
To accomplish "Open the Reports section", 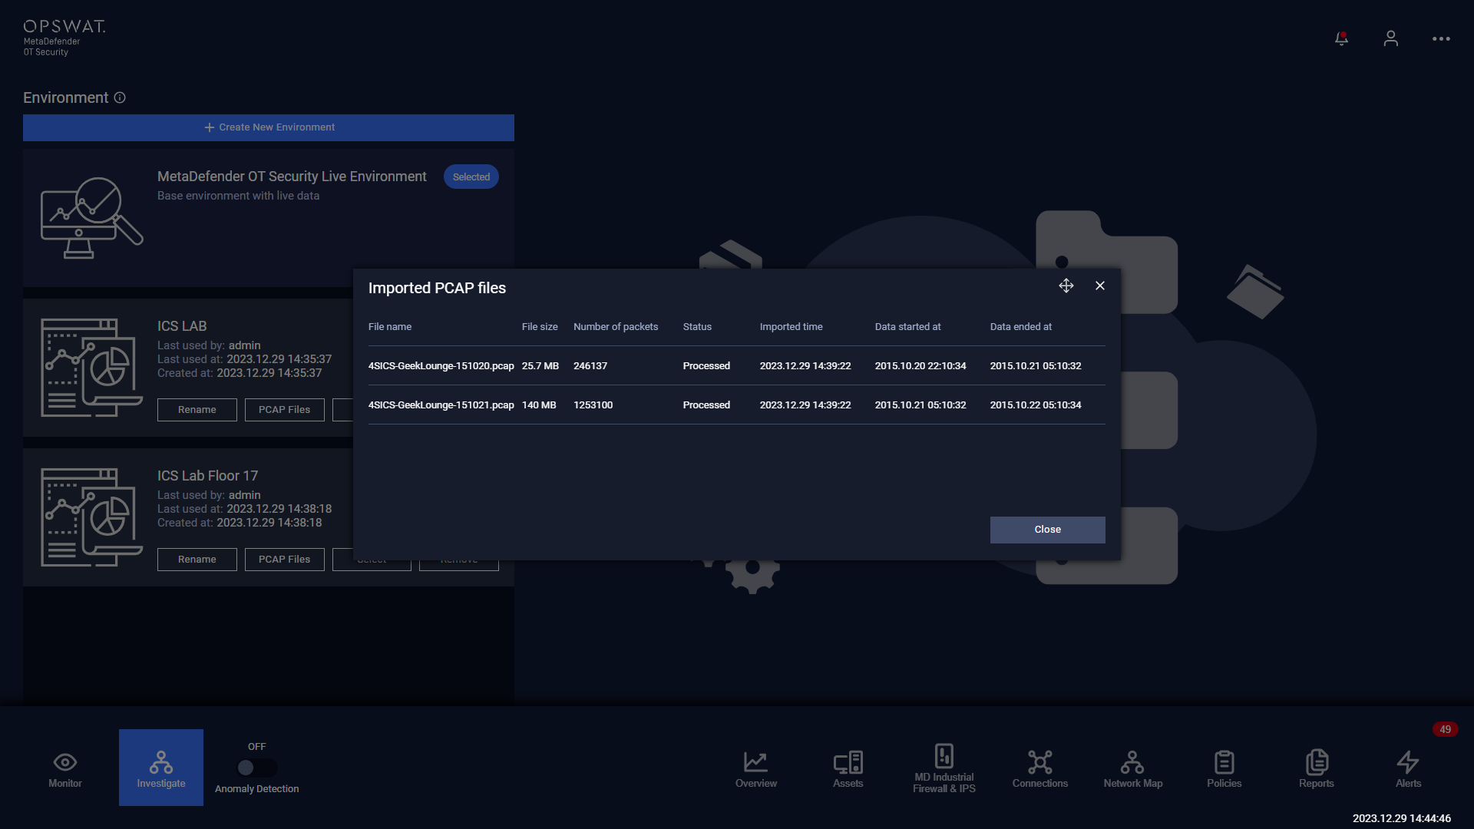I will coord(1317,769).
